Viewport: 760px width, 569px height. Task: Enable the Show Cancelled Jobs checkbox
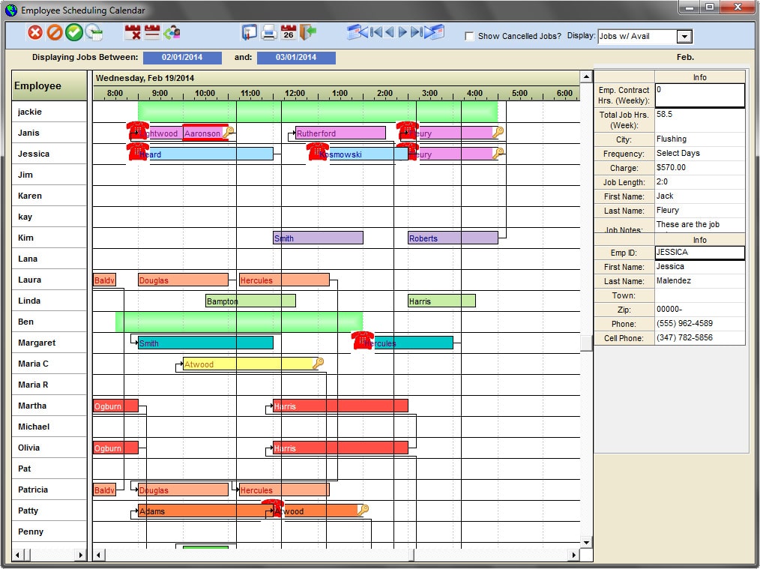(x=469, y=36)
